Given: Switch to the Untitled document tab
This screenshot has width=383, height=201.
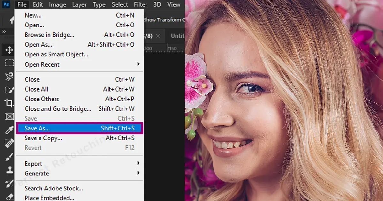Looking at the screenshot, I should click(177, 36).
